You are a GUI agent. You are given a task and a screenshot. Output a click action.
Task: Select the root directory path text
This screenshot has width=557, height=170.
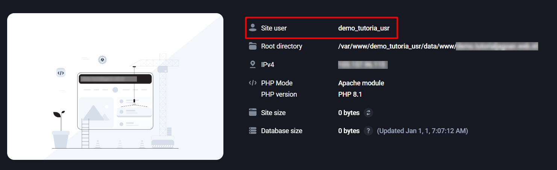point(438,46)
